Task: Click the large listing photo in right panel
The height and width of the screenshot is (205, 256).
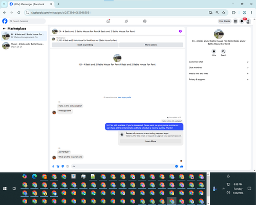Action: (219, 34)
